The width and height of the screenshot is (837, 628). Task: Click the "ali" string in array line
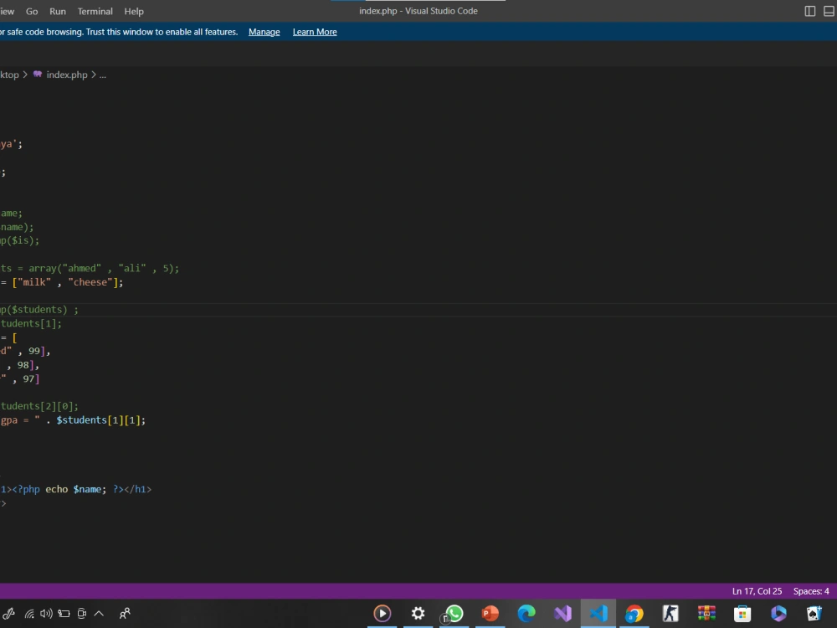132,268
